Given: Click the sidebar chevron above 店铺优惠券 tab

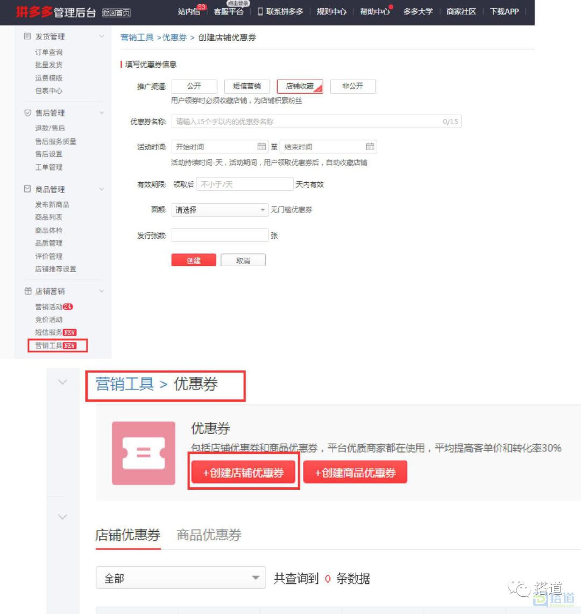Looking at the screenshot, I should click(62, 517).
